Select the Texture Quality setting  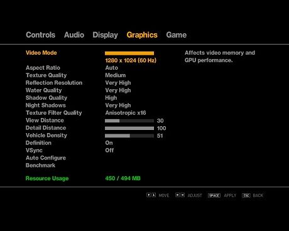click(x=46, y=75)
